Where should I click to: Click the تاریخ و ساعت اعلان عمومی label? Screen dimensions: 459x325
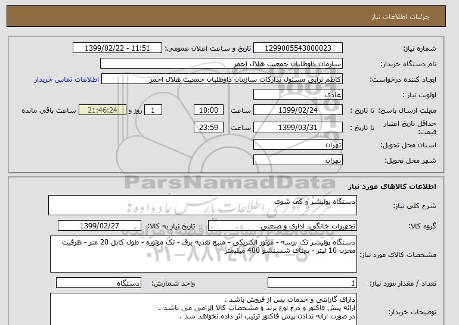pyautogui.click(x=208, y=48)
